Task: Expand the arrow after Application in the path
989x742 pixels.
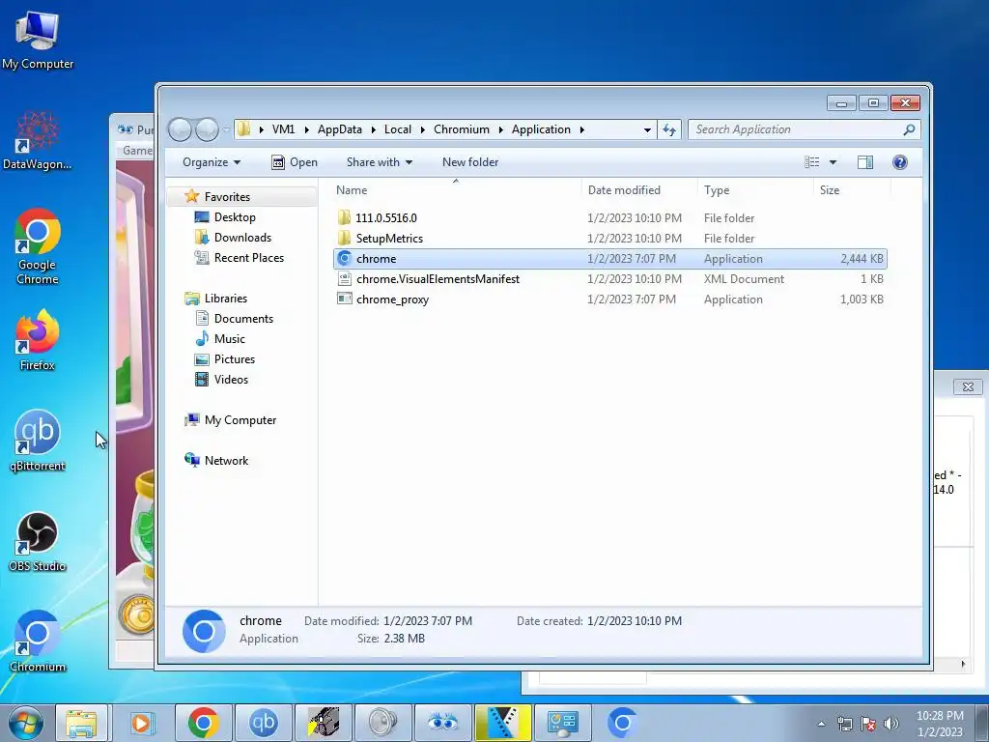Action: (x=581, y=129)
